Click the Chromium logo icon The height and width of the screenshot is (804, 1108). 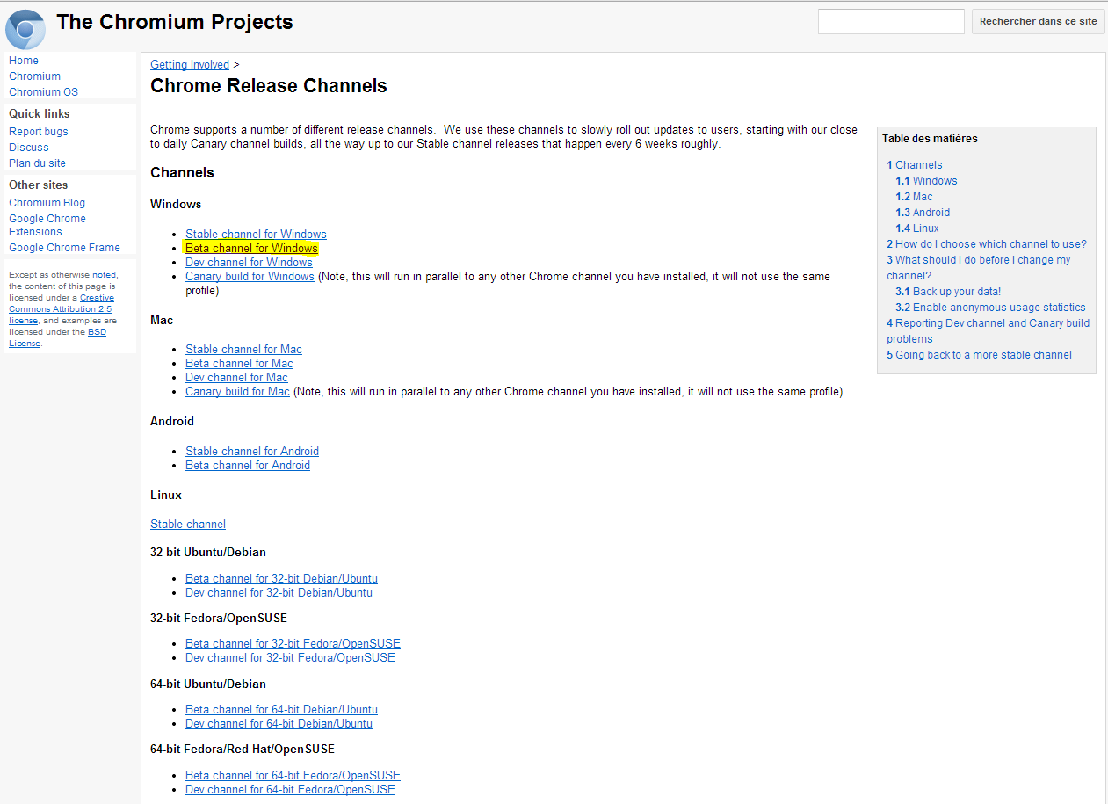coord(25,28)
